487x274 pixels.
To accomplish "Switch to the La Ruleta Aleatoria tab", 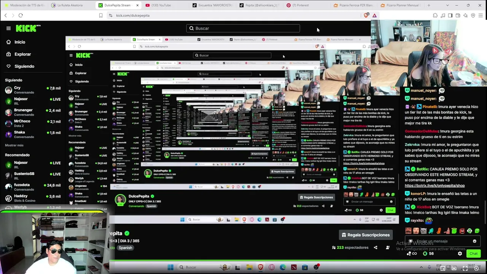I will 71,5.
